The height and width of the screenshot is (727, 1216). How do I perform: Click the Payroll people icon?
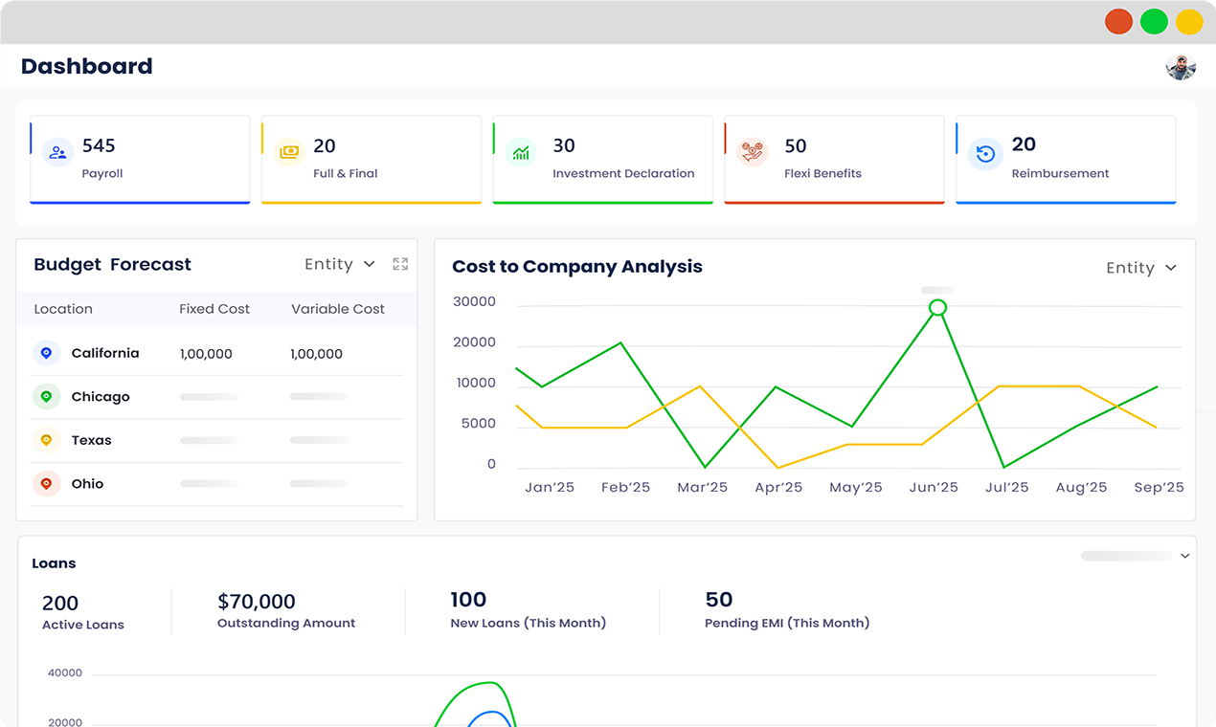pyautogui.click(x=57, y=152)
